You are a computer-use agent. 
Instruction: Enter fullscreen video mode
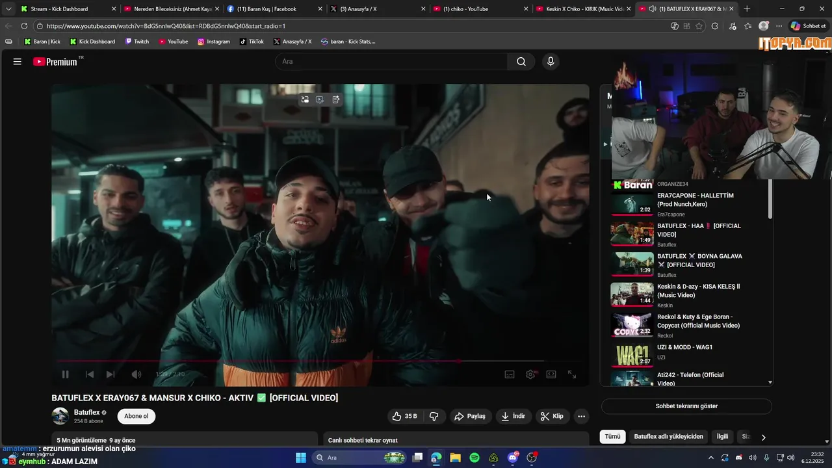coord(572,374)
